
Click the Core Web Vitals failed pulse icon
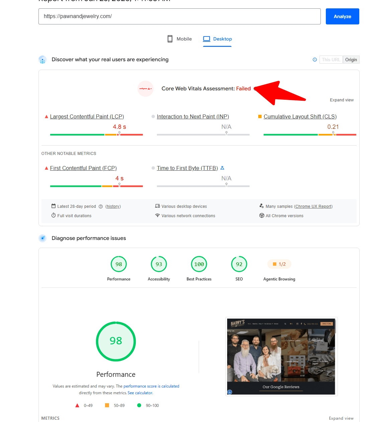tap(146, 89)
